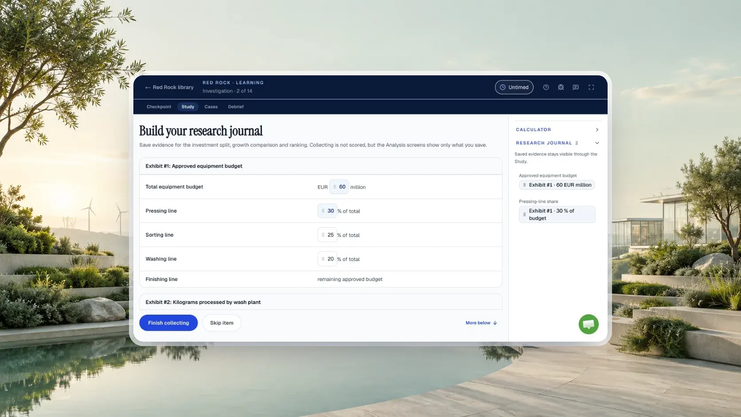Click the drag handle beside value 20
Image resolution: width=741 pixels, height=417 pixels.
323,259
